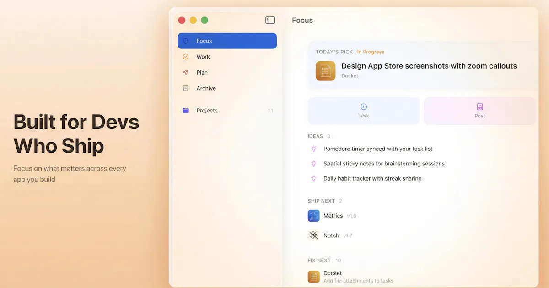Click the FIX NEXT section header
Screen dimensions: 549x288
pos(319,261)
